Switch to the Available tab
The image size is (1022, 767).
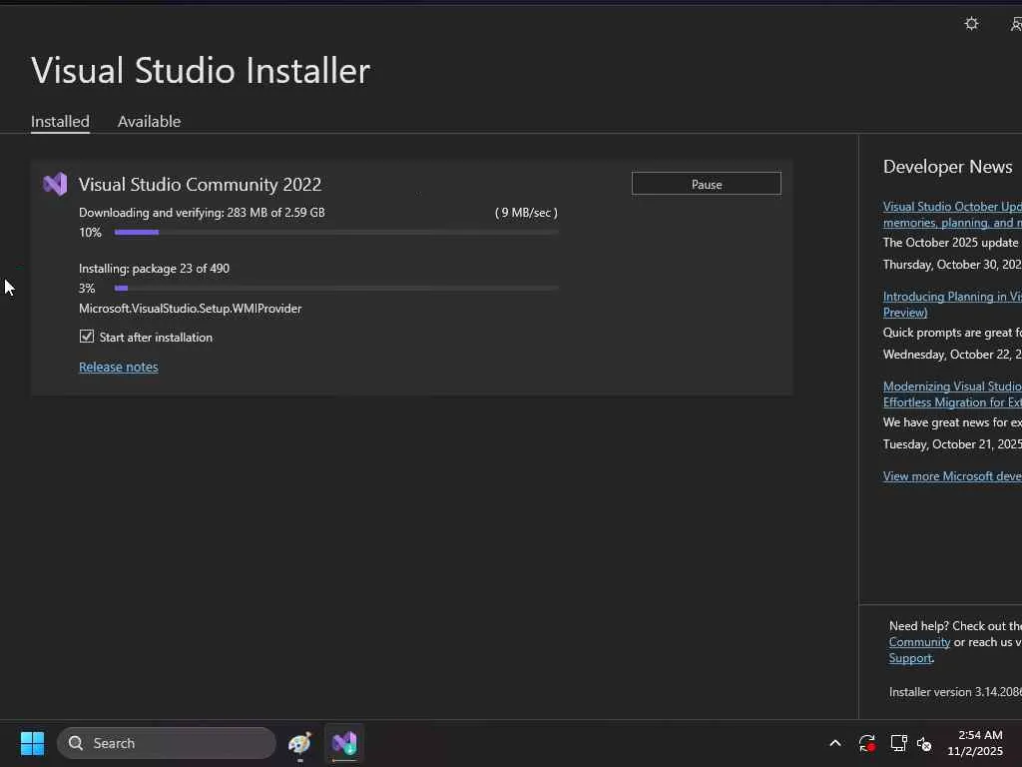tap(150, 121)
